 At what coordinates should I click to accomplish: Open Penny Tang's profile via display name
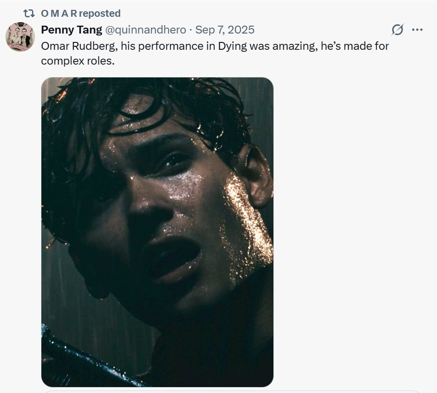[x=71, y=30]
